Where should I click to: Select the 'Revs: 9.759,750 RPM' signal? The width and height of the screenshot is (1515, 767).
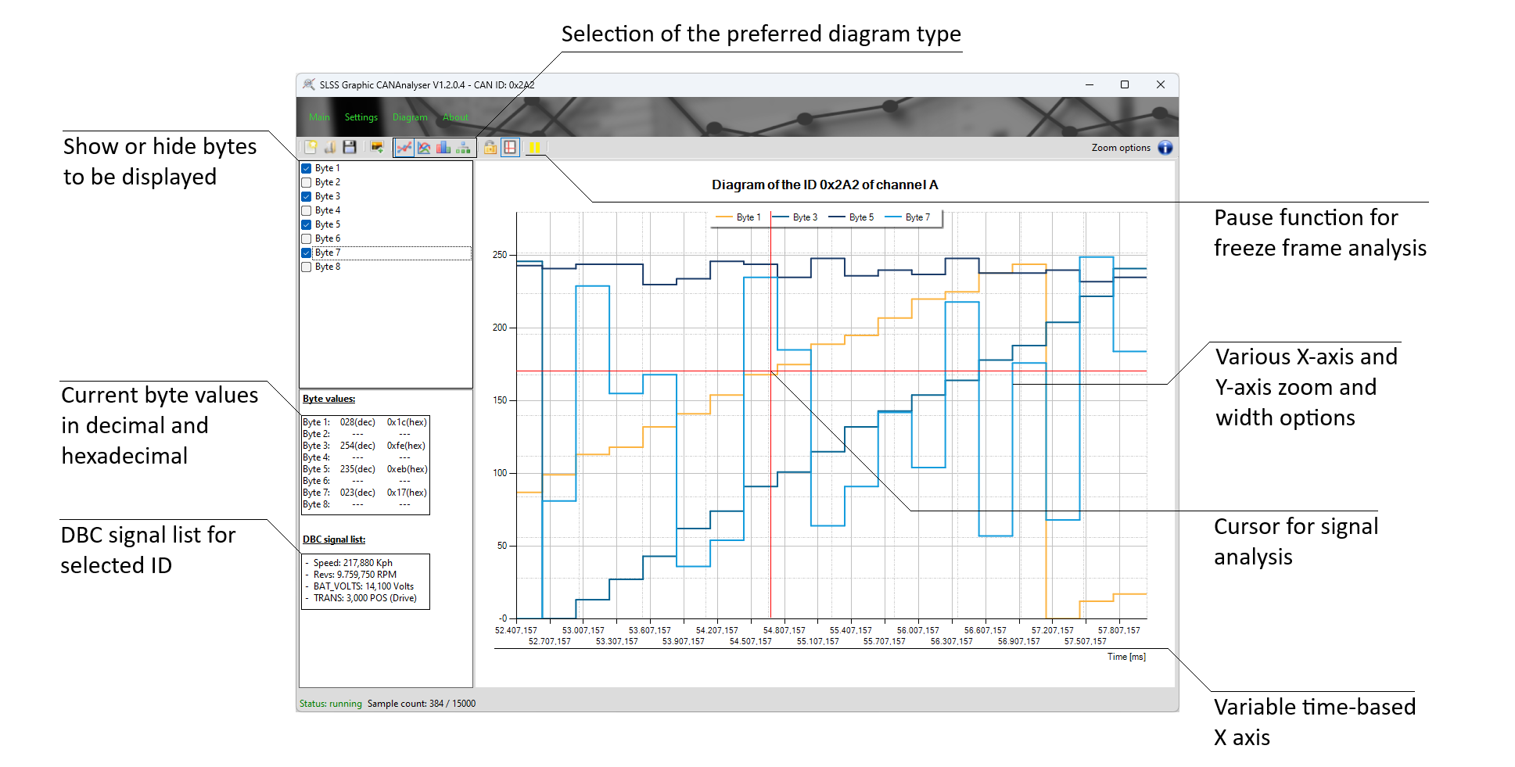click(x=355, y=575)
